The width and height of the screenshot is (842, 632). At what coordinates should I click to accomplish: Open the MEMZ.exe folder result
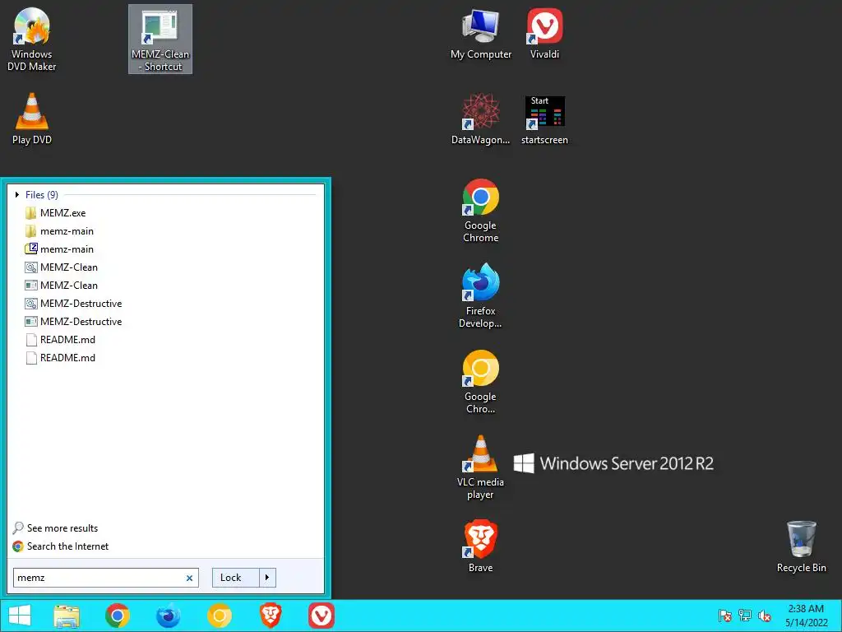coord(55,213)
